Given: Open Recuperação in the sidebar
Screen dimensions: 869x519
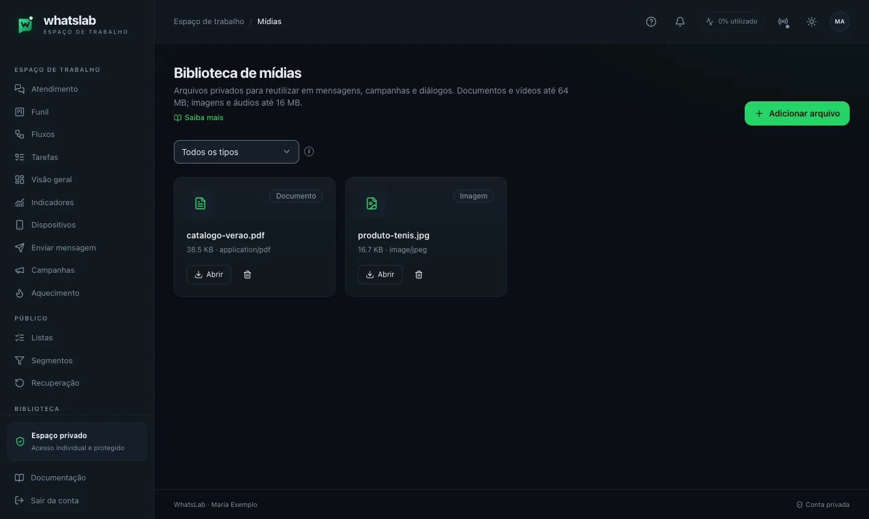Looking at the screenshot, I should point(77,383).
